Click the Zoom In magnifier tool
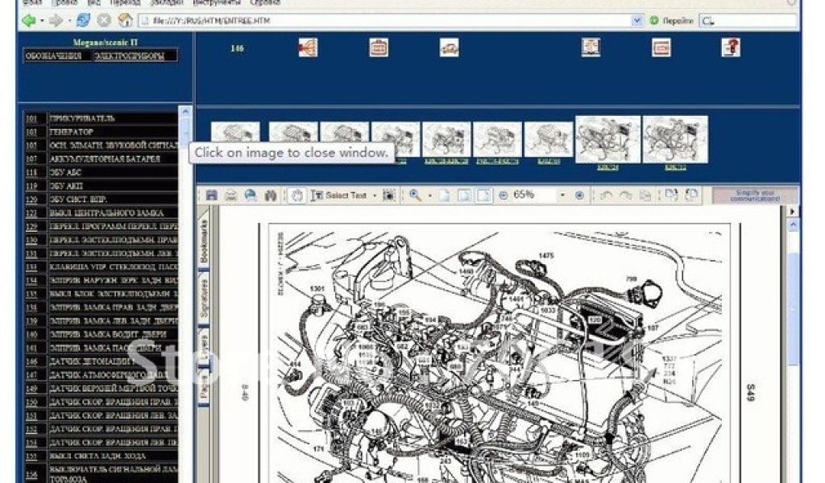This screenshot has width=825, height=483. pos(415,196)
